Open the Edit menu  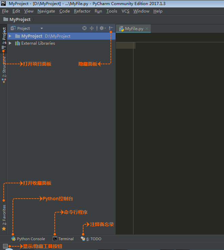[16, 11]
